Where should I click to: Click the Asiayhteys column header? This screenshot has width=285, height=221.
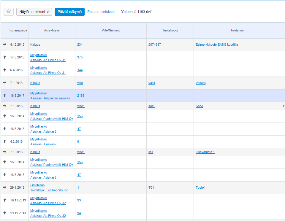52,30
